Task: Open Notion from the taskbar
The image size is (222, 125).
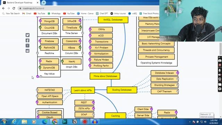Action: point(75,122)
